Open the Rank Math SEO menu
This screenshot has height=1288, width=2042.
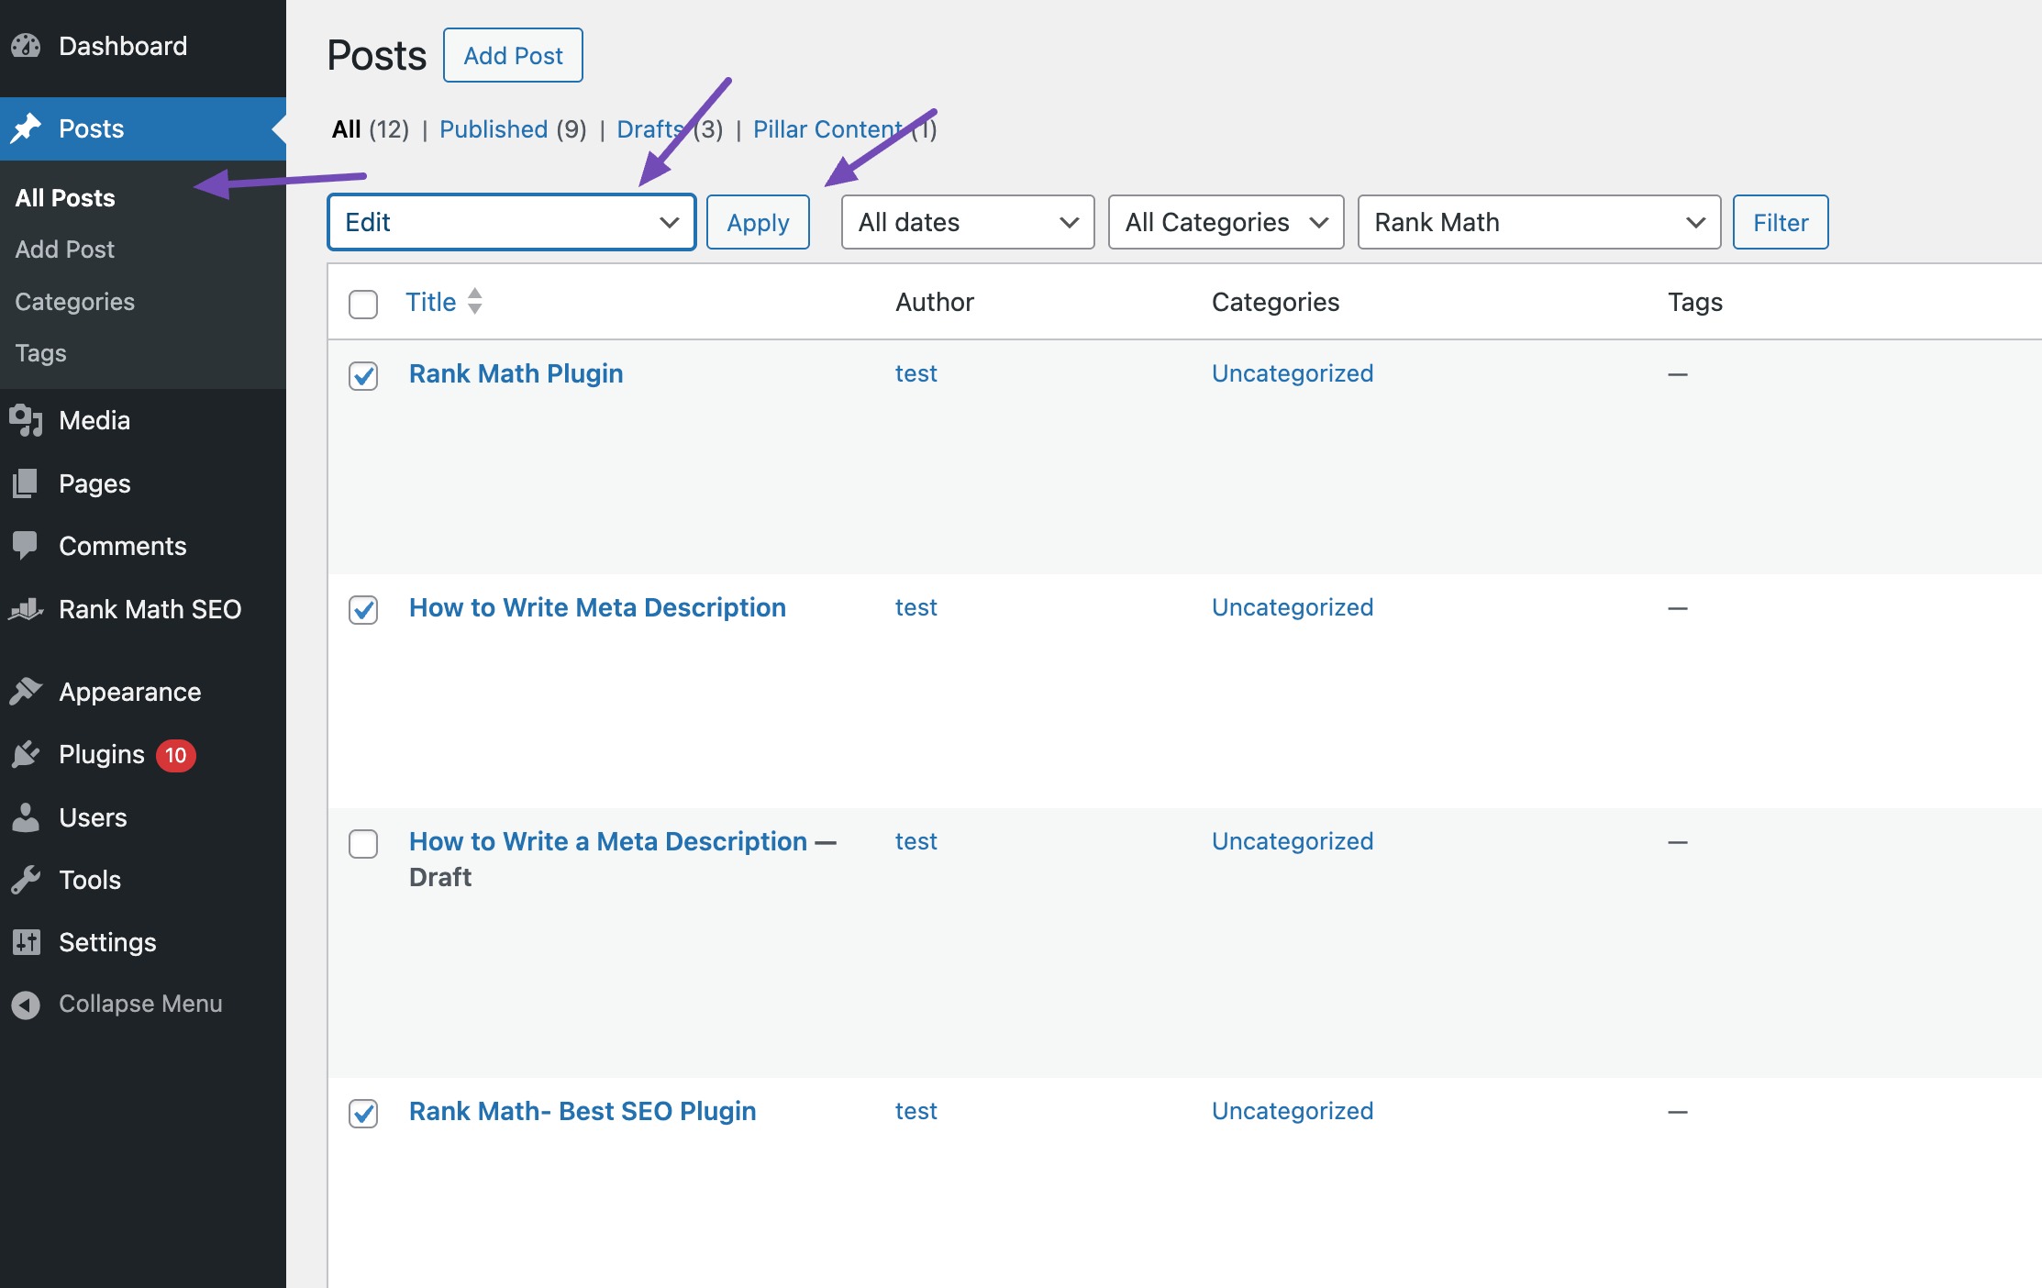click(x=150, y=609)
